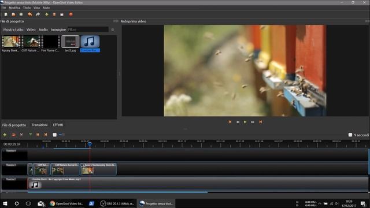
Task: Open the Action Center notification icon
Action: pyautogui.click(x=363, y=203)
